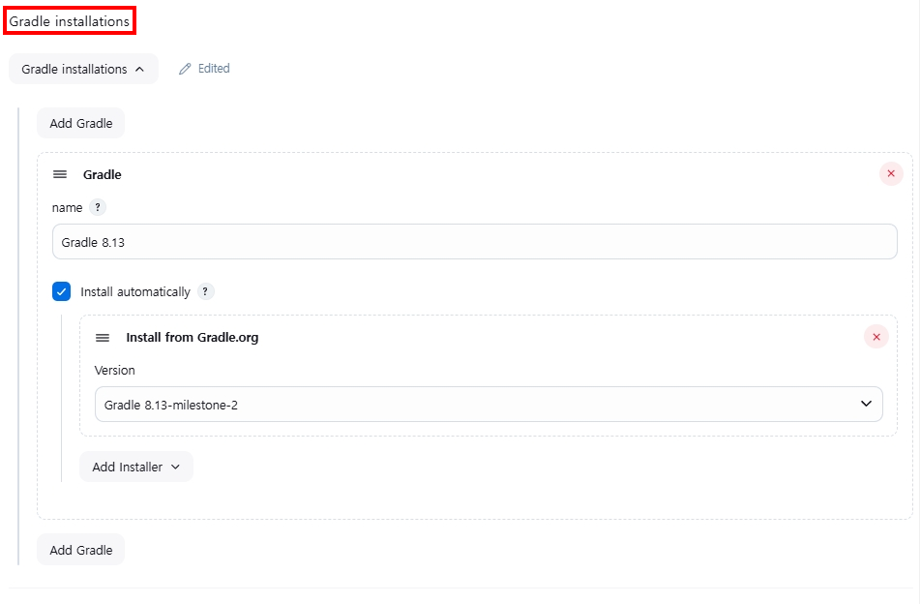Click the name label text

68,208
